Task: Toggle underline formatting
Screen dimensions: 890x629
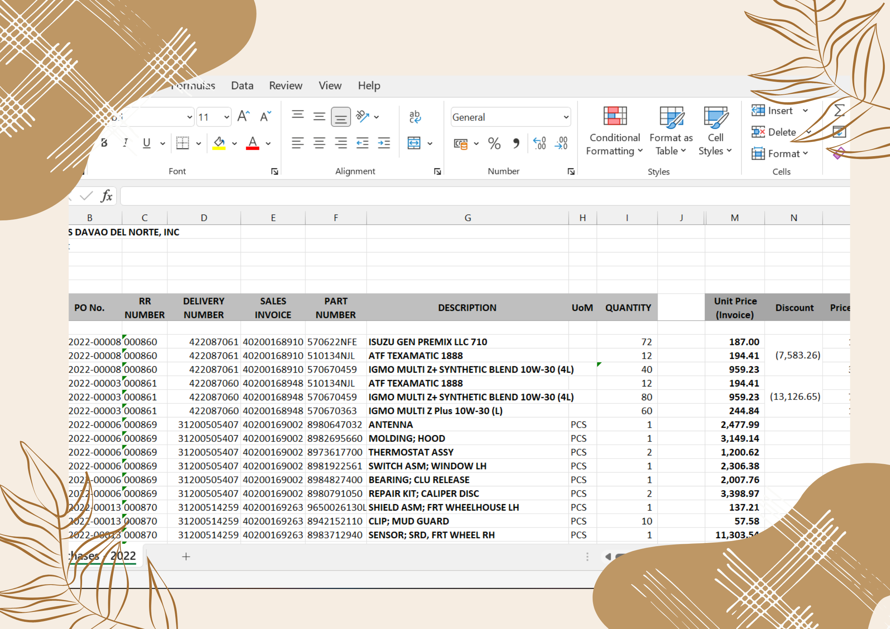Action: (x=147, y=143)
